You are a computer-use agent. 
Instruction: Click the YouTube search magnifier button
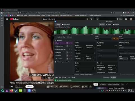coord(91,19)
